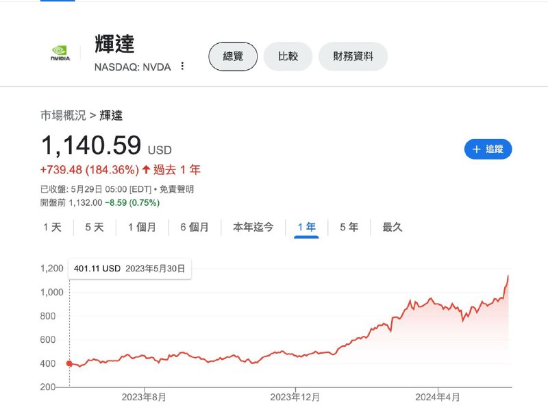
Task: Click the +739.48 (184.36%) change text
Action: pyautogui.click(x=90, y=170)
